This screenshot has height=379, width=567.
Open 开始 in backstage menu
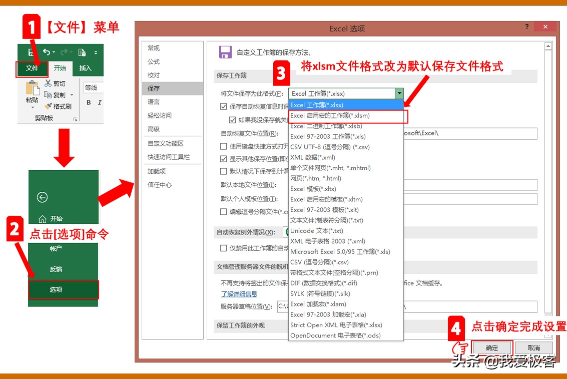(51, 219)
